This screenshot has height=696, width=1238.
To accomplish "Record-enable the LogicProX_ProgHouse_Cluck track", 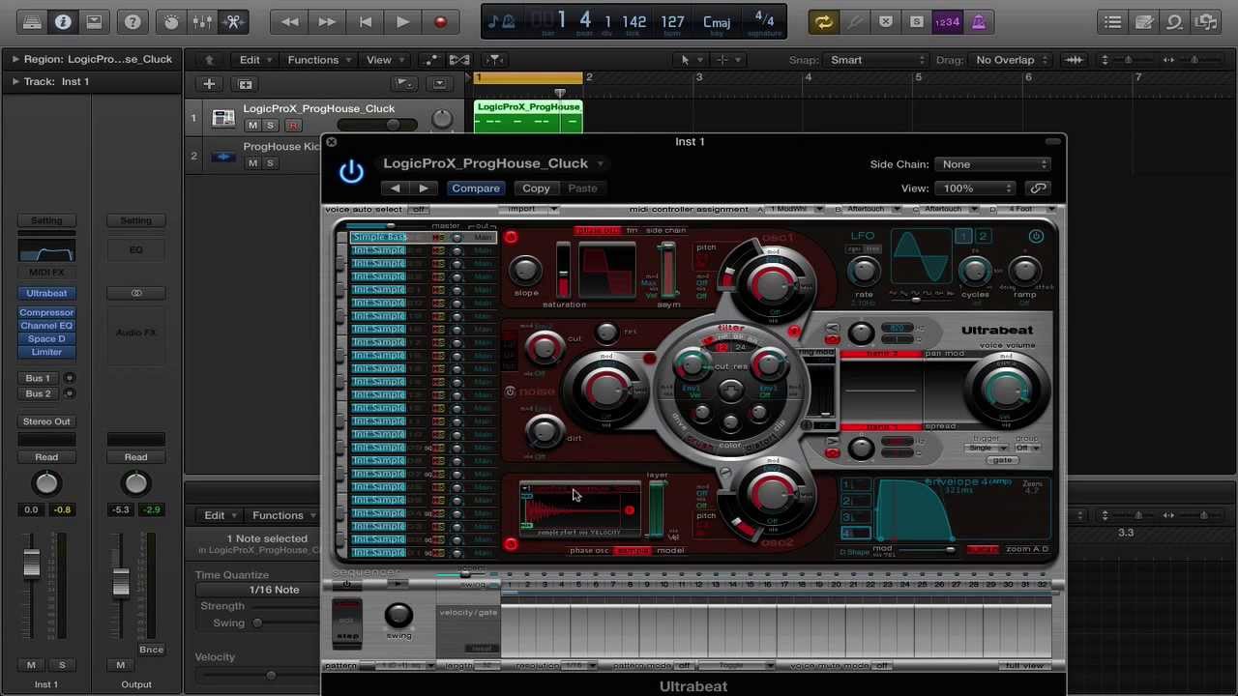I will (x=293, y=126).
